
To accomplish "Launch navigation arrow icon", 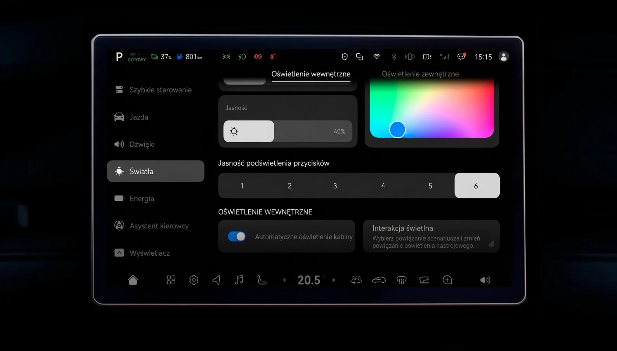I will tap(217, 280).
